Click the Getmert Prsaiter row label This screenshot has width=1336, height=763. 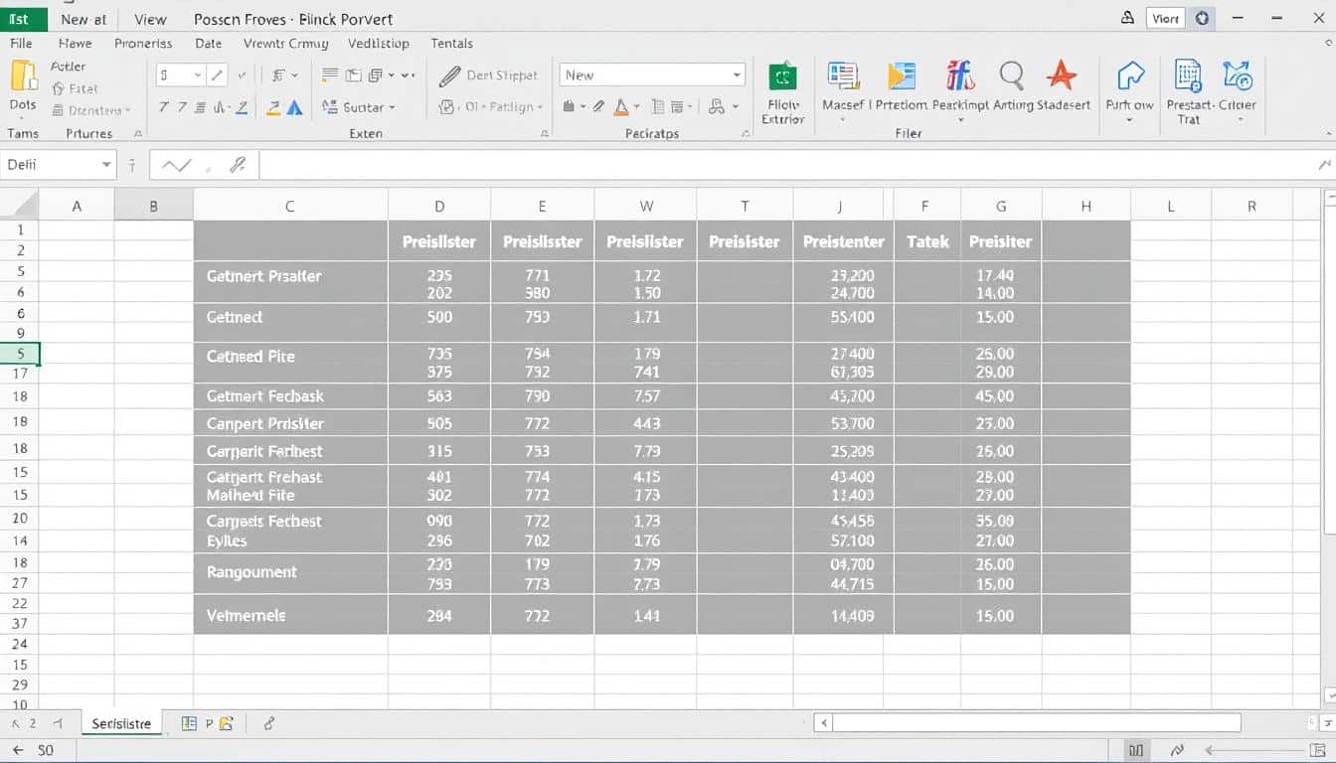263,276
